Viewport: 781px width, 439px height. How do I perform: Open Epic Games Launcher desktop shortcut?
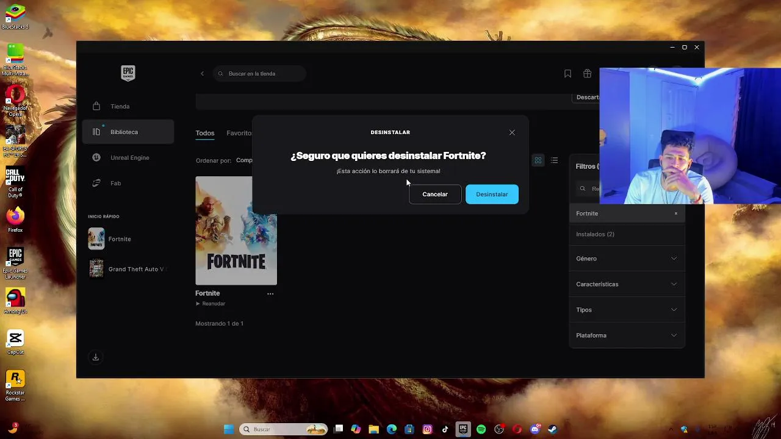tap(15, 263)
